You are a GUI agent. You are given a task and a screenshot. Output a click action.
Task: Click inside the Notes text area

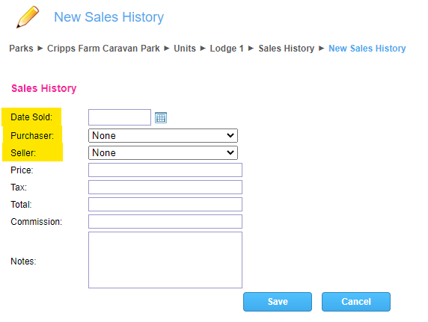click(x=165, y=260)
